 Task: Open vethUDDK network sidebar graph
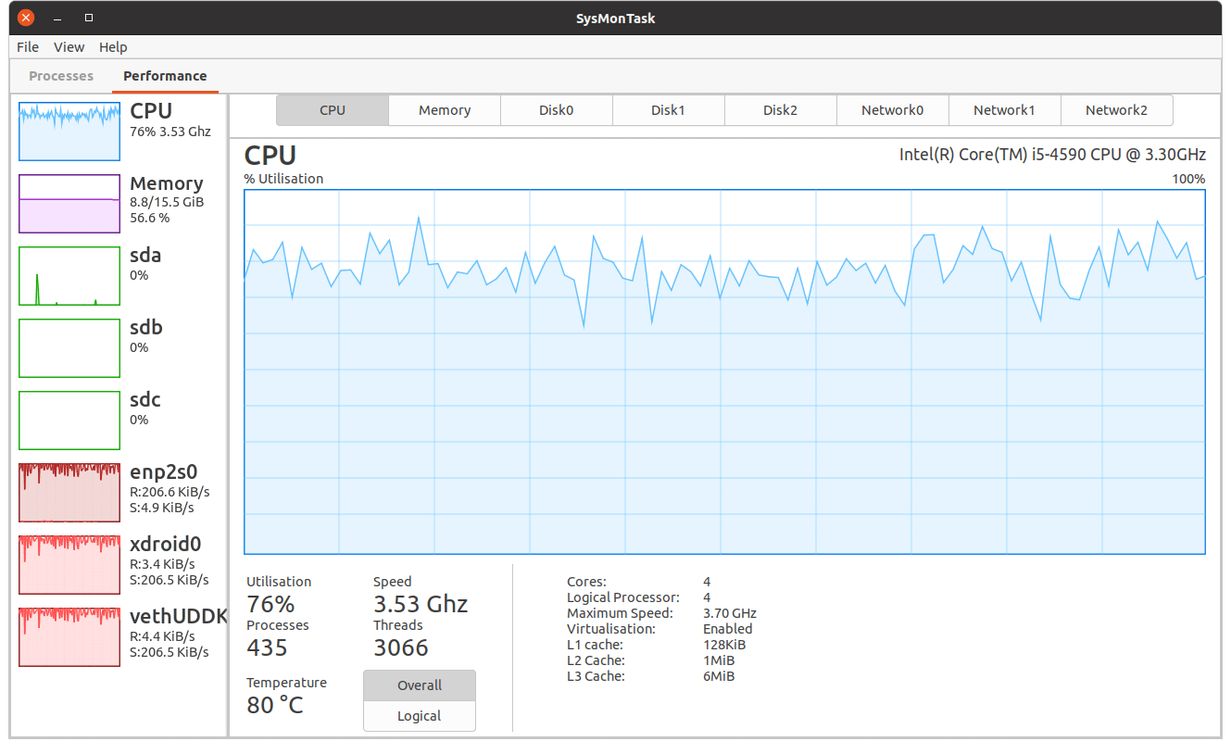click(x=69, y=636)
